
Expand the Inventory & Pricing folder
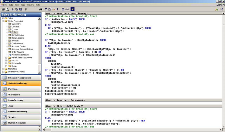point(3,72)
